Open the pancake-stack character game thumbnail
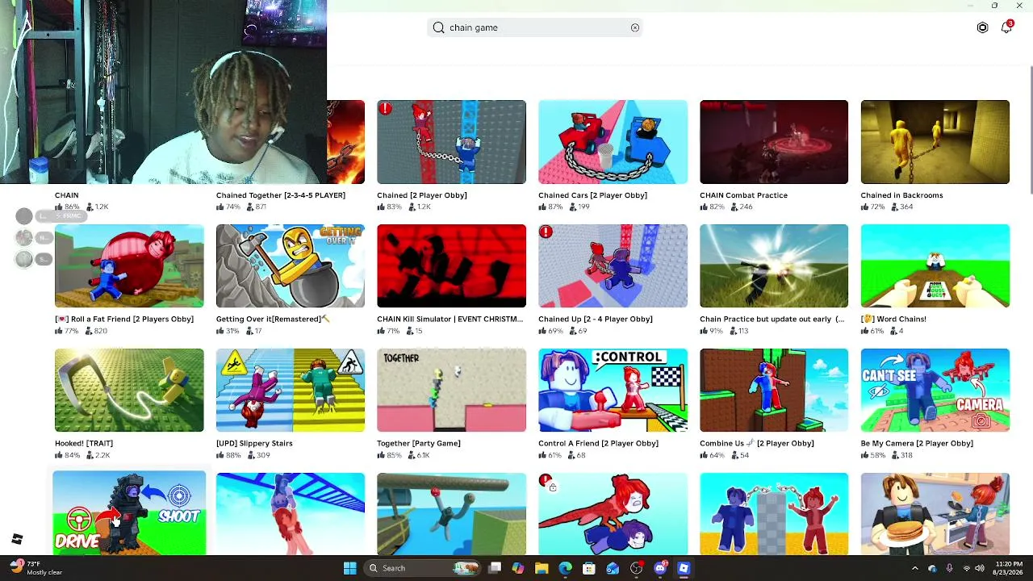The width and height of the screenshot is (1033, 581). [x=935, y=514]
